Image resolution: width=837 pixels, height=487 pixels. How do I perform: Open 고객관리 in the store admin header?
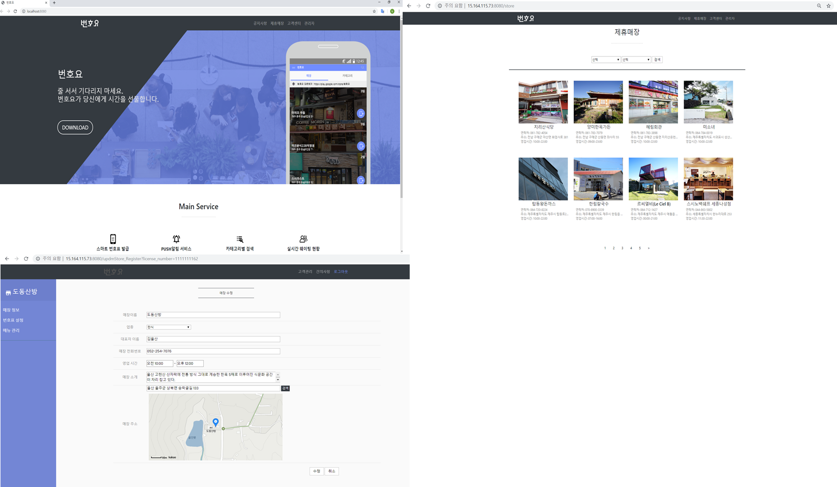coord(305,272)
